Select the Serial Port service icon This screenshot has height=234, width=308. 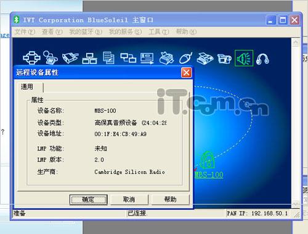click(70, 58)
